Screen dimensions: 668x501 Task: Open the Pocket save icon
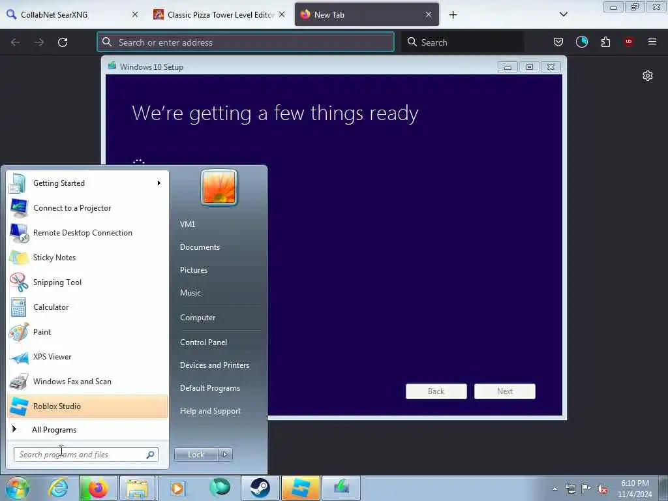pyautogui.click(x=558, y=42)
